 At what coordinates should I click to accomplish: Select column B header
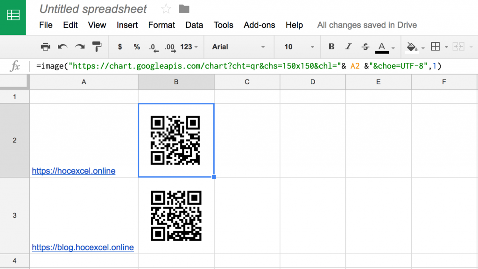[x=176, y=82]
